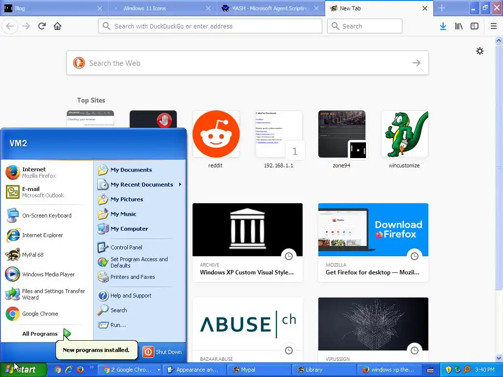Open the Downloads arrow icon

tap(443, 26)
